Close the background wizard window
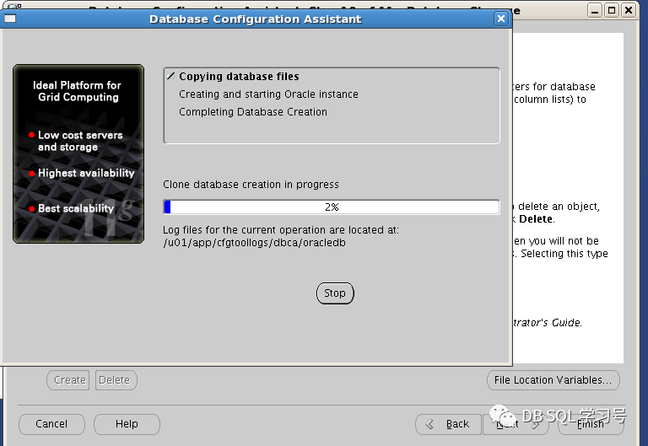This screenshot has height=446, width=648. (x=629, y=10)
